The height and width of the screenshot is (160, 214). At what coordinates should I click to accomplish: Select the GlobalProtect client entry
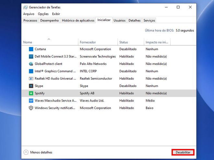pyautogui.click(x=48, y=64)
